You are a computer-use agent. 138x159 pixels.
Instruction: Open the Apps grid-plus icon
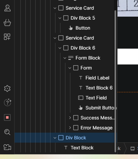point(7,37)
